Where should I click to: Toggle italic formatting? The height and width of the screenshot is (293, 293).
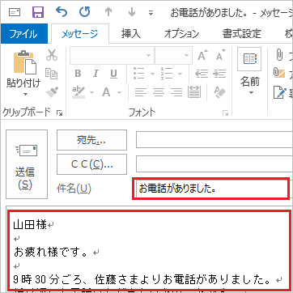tap(96, 74)
